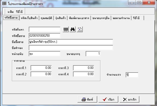Switch to the ขนาดบรรจุอื่น tab
Image resolution: width=157 pixels, height=106 pixels.
(x=101, y=18)
